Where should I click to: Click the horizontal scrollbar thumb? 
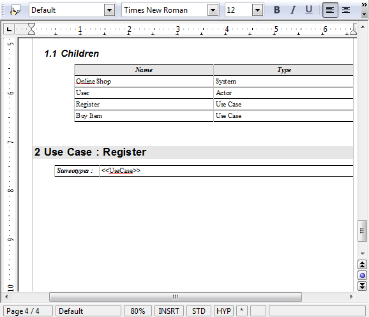point(176,297)
